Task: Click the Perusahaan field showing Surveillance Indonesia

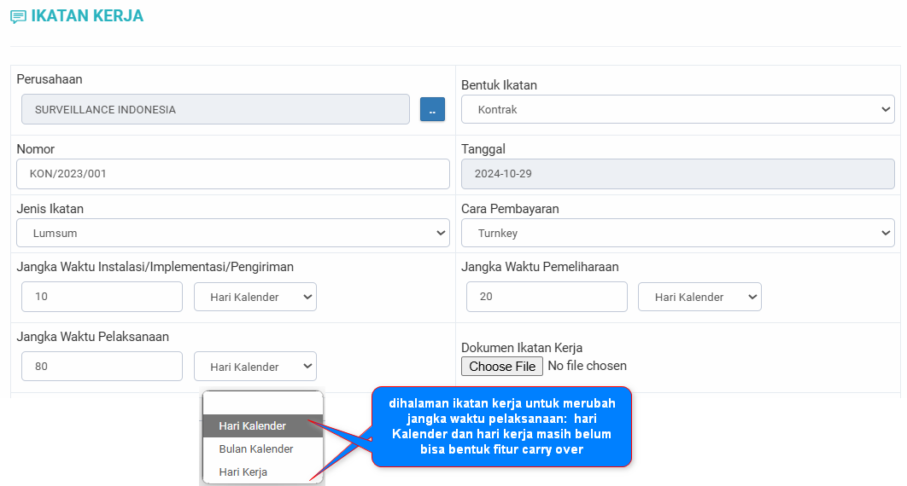Action: pyautogui.click(x=215, y=110)
